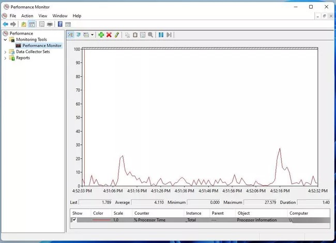Viewport: 336px width, 243px height.
Task: Click the Minimum value field 0.000
Action: (204, 202)
